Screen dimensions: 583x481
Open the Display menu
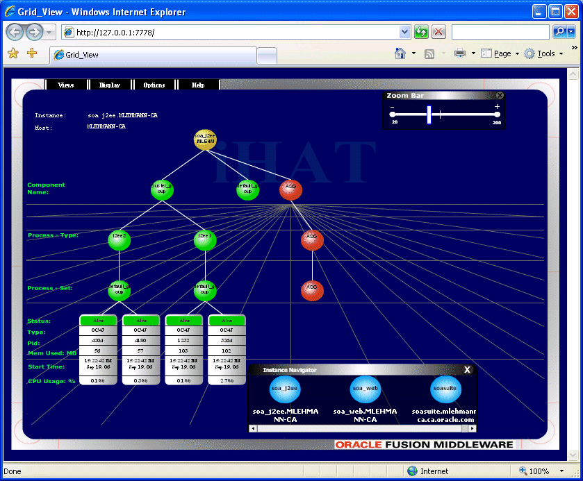pyautogui.click(x=110, y=85)
